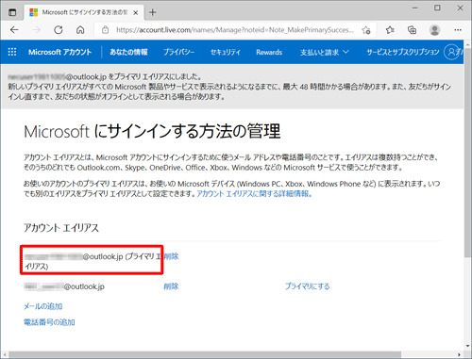The image size is (472, 359).
Task: Click プライマリにする for second alias
Action: coord(307,286)
